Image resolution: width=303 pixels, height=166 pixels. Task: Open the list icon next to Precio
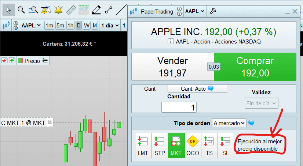coord(45,61)
